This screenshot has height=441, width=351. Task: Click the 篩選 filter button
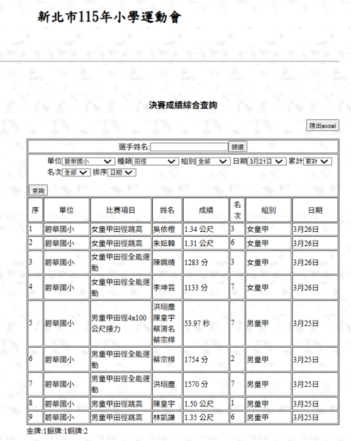click(x=238, y=147)
